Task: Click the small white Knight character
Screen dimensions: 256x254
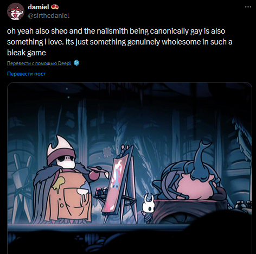Action: coord(149,207)
